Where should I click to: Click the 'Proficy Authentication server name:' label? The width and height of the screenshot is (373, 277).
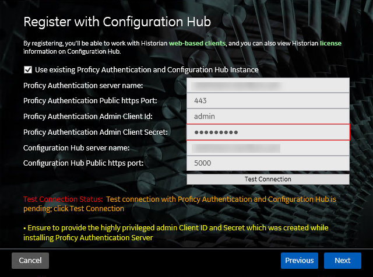click(x=83, y=85)
